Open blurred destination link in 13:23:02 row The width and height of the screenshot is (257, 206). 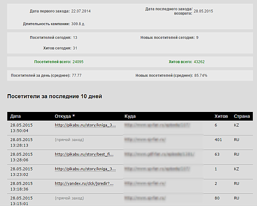157,169
